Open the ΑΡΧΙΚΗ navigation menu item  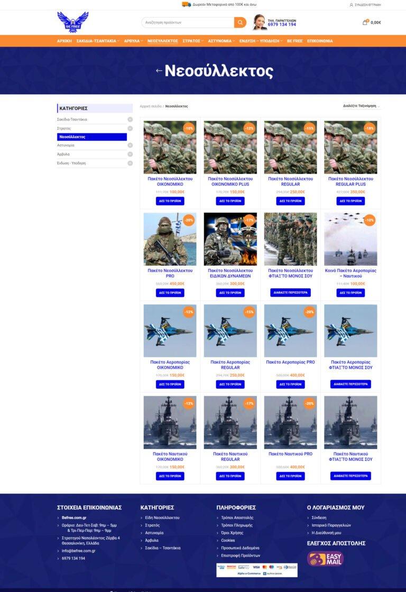point(64,41)
